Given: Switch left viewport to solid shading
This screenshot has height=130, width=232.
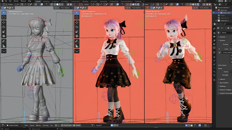Looking at the screenshot, I should click(x=57, y=4).
